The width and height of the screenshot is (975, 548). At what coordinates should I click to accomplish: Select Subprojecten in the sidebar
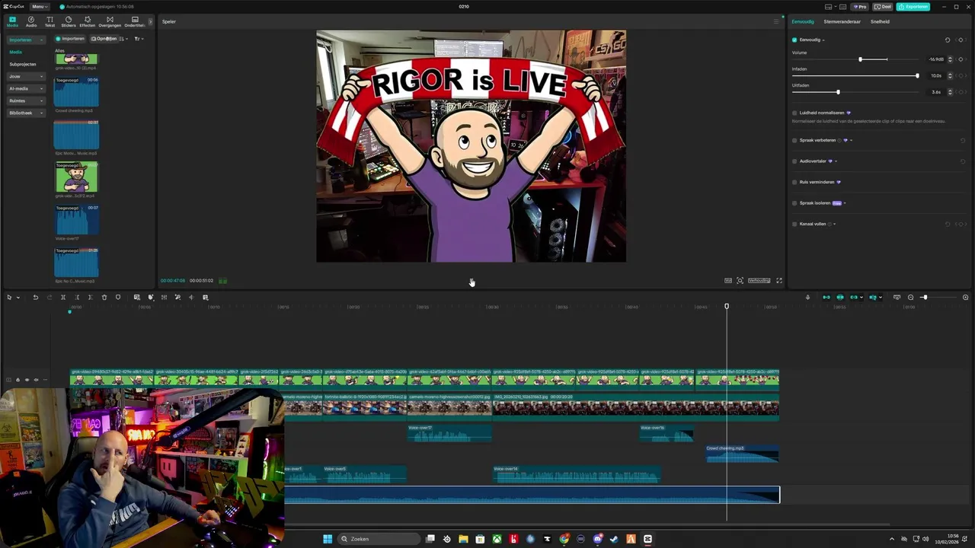(23, 64)
